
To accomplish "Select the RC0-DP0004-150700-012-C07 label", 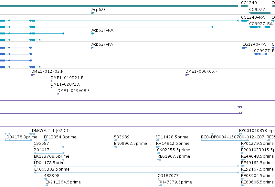I will click(233, 137).
